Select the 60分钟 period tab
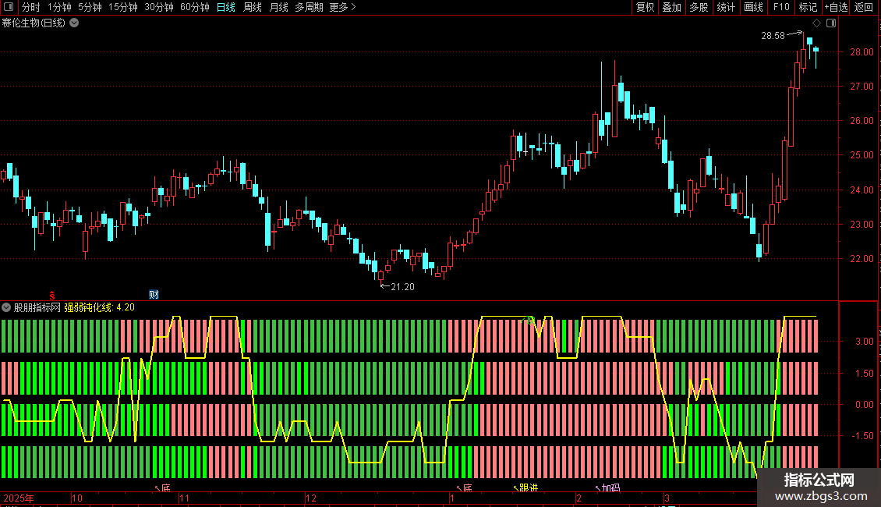The image size is (881, 507). pyautogui.click(x=195, y=7)
